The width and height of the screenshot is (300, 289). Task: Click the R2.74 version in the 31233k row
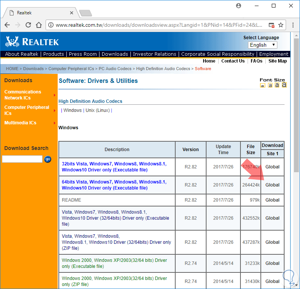tap(191, 263)
